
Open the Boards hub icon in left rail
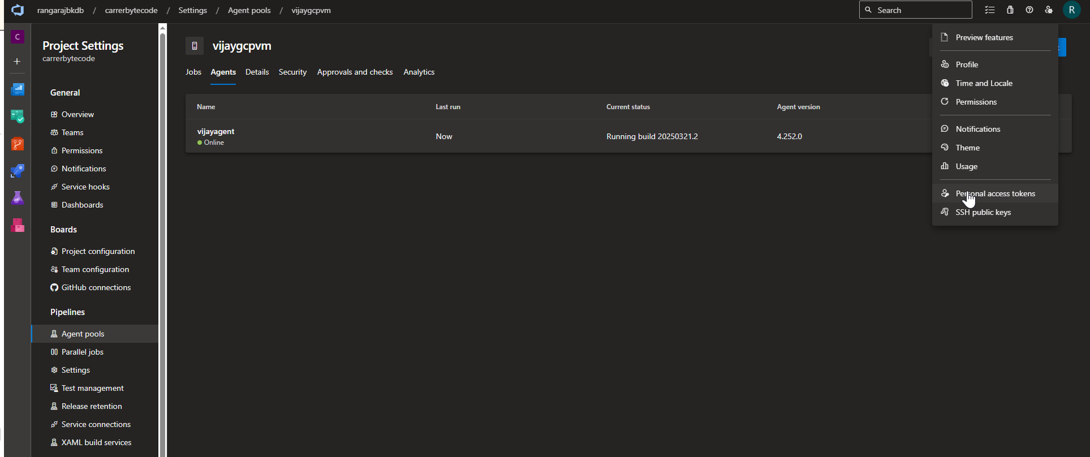coord(18,117)
